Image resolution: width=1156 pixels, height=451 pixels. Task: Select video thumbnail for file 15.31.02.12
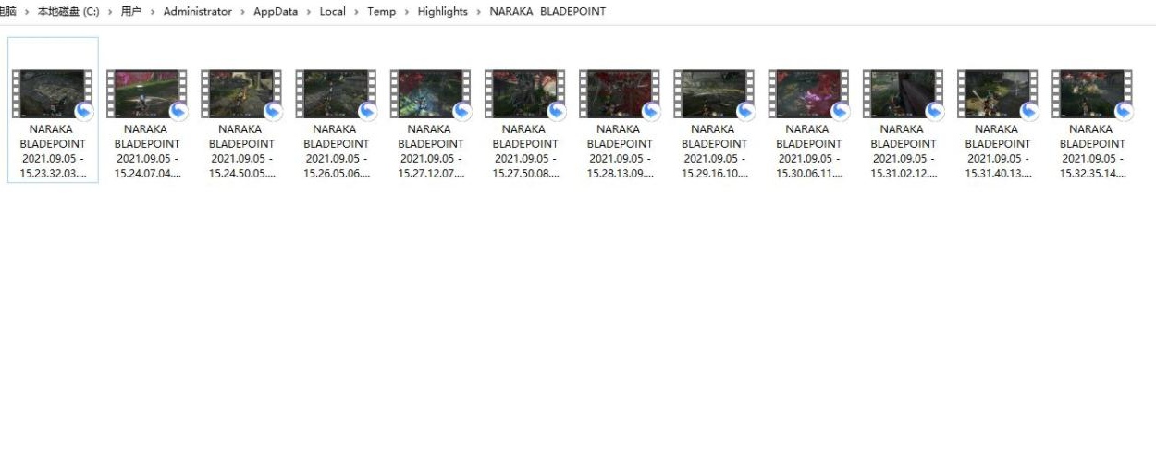[x=903, y=93]
